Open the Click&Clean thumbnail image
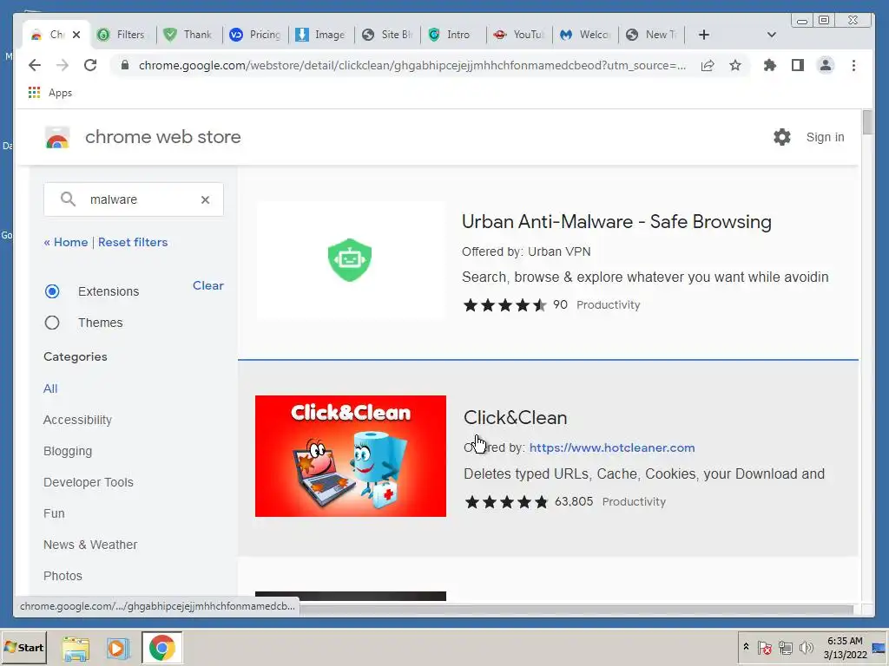The image size is (889, 666). 351,456
